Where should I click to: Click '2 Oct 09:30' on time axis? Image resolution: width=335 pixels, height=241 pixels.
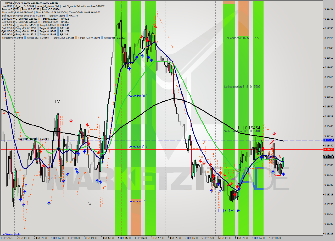(x=41, y=238)
